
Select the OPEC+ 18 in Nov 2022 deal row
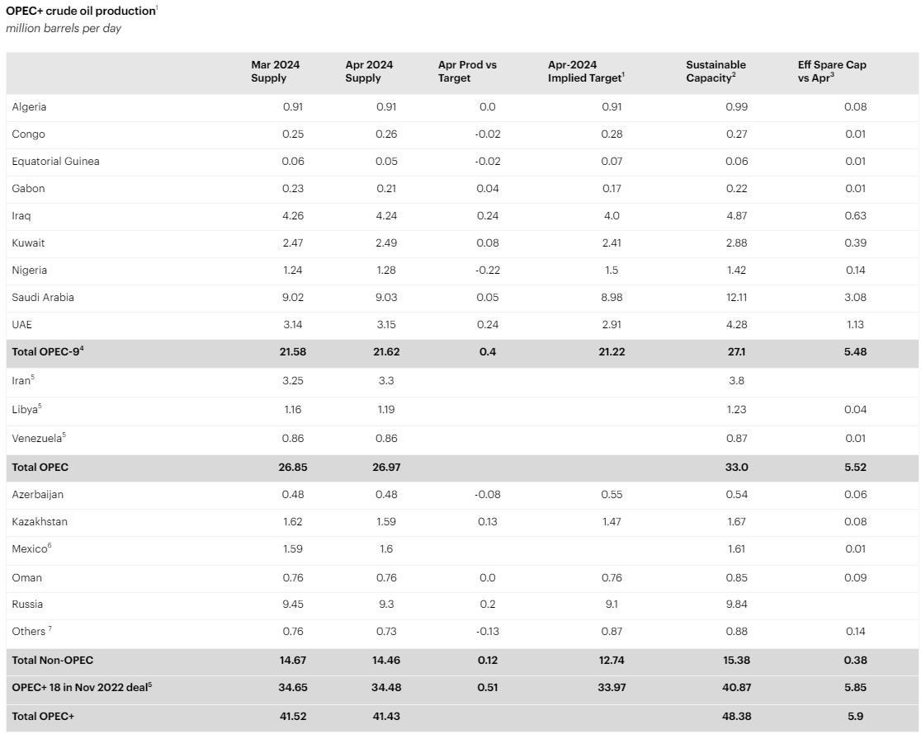pos(462,688)
